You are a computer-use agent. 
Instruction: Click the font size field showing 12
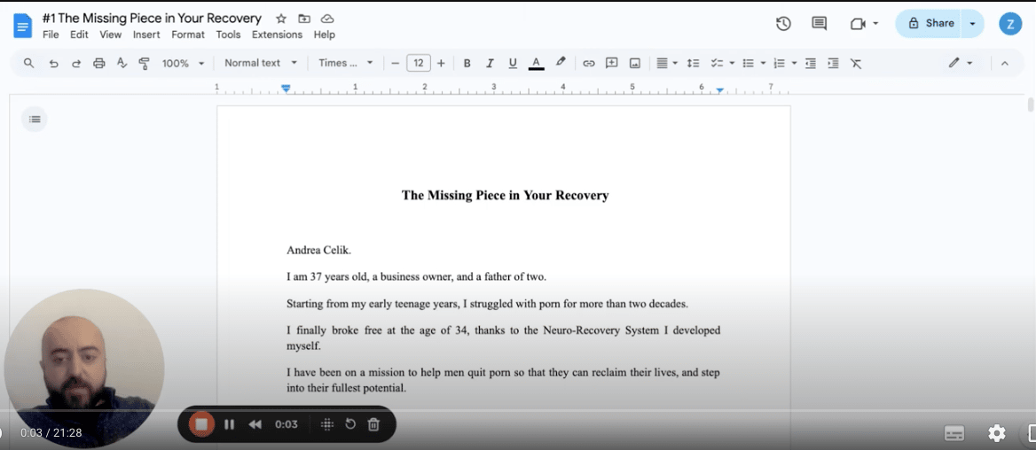[419, 63]
